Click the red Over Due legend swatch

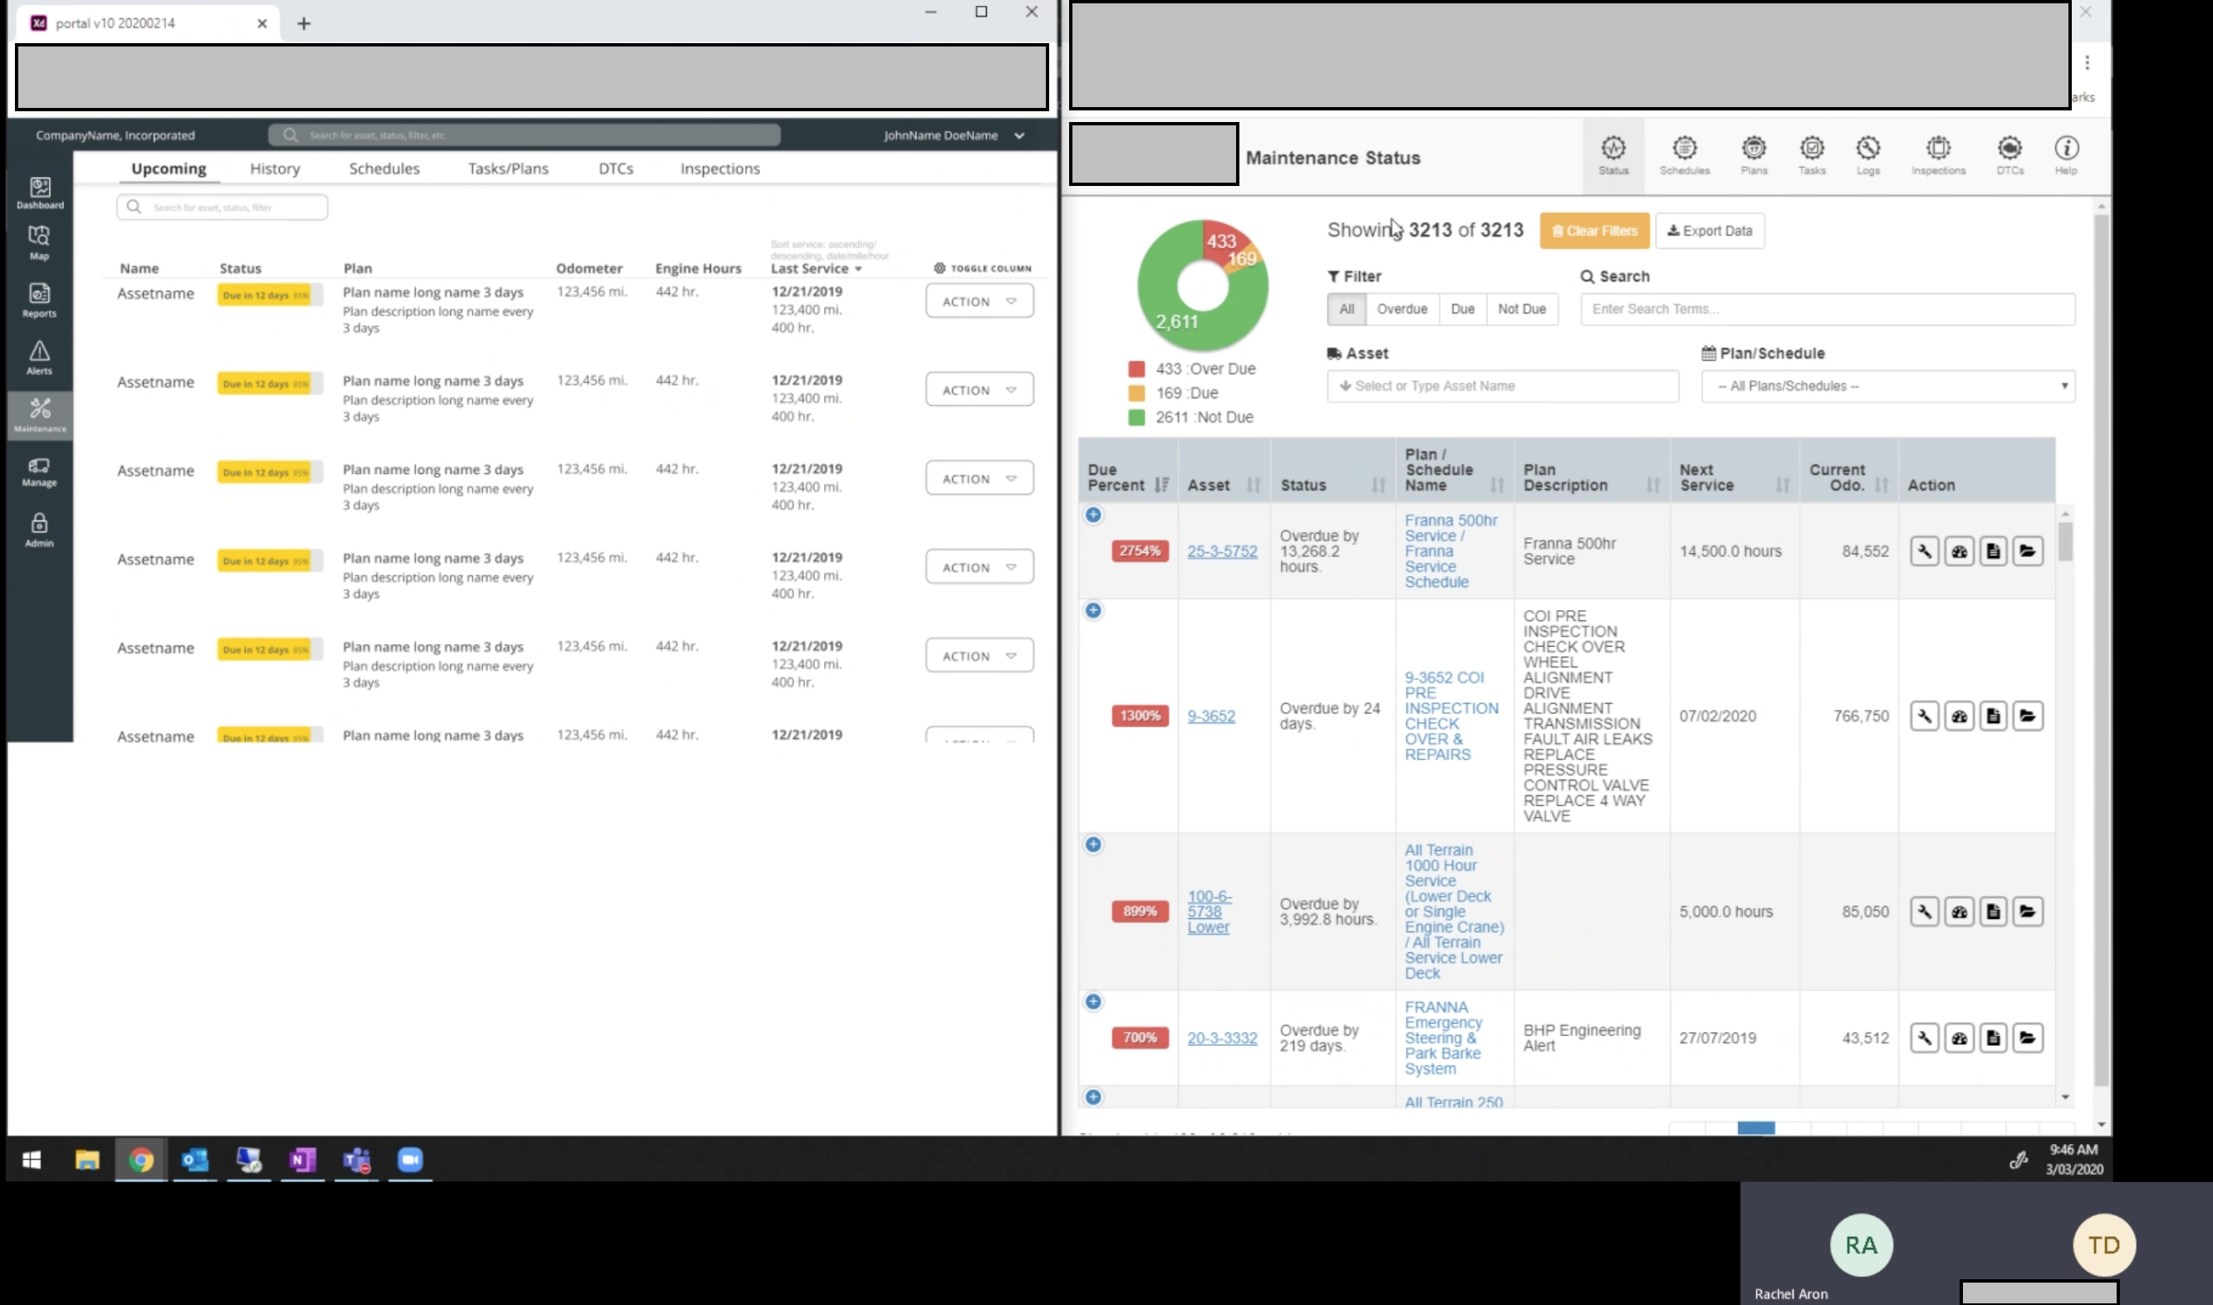click(1136, 369)
